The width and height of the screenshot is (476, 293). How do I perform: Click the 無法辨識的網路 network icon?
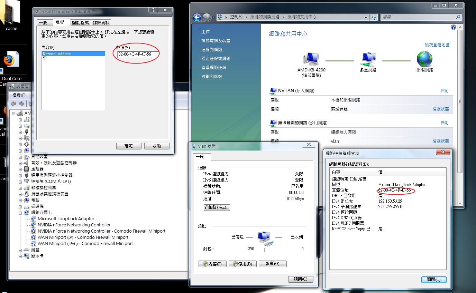click(273, 123)
